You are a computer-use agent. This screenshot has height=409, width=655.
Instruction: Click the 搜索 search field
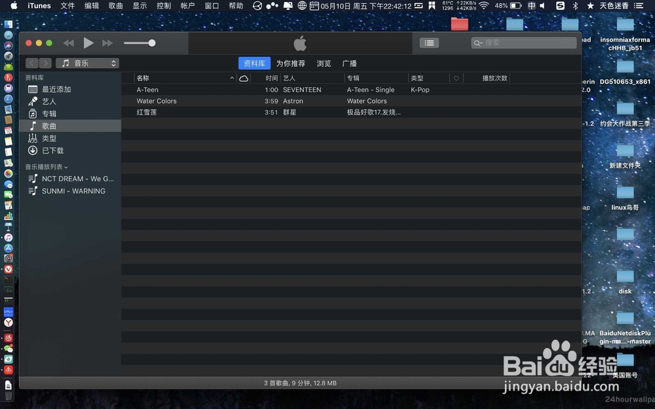[524, 43]
